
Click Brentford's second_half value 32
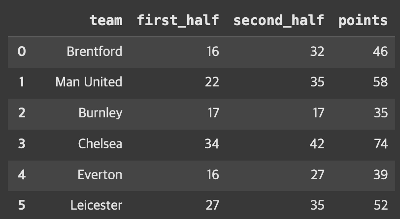[317, 52]
